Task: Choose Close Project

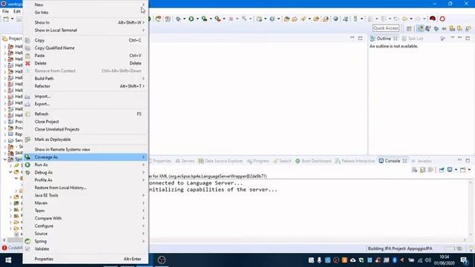Action: pyautogui.click(x=85, y=122)
